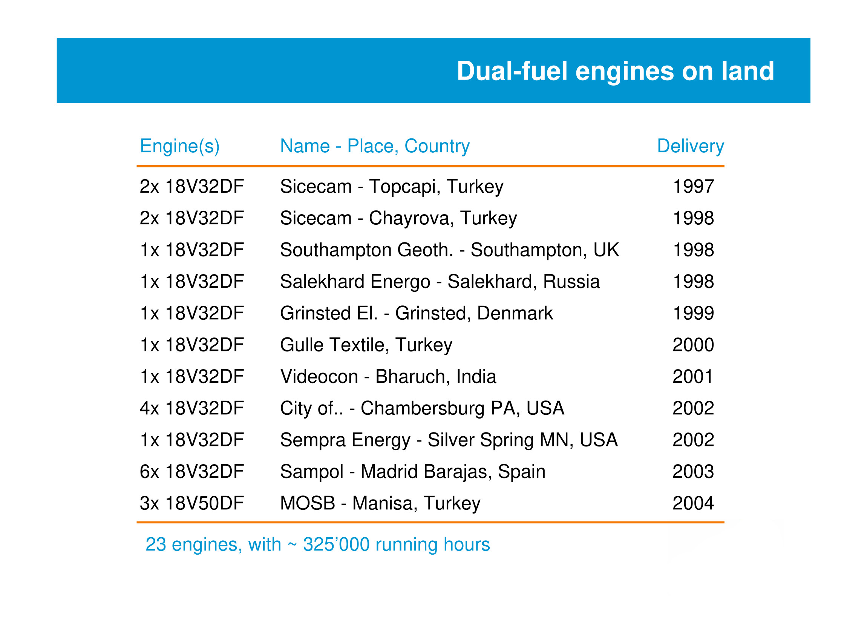This screenshot has height=641, width=867.
Task: Click the '3x 18V50DF' engine cell
Action: coord(191,503)
